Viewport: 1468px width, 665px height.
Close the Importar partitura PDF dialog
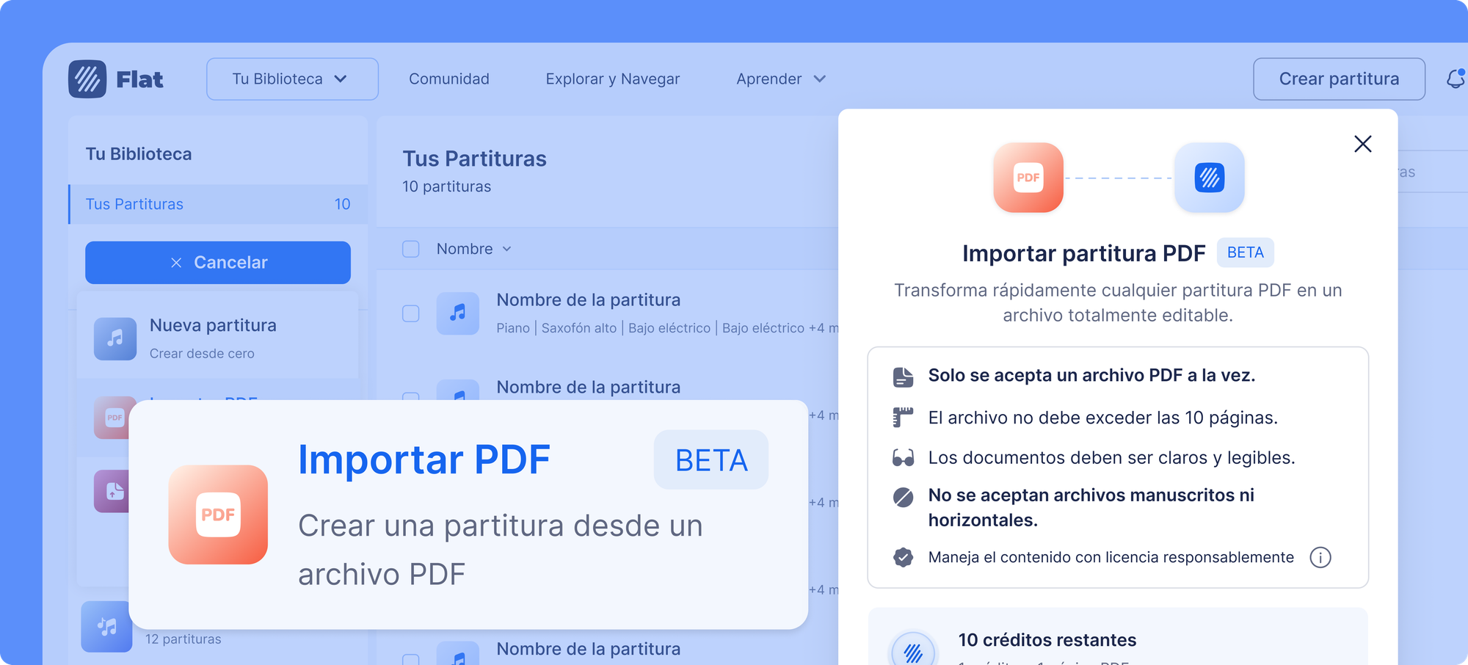tap(1362, 144)
